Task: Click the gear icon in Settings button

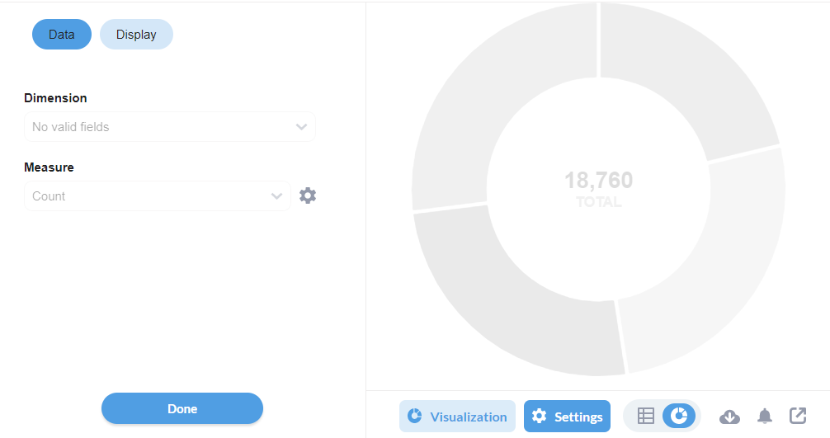Action: click(539, 417)
